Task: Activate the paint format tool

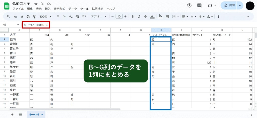Action: [34, 16]
